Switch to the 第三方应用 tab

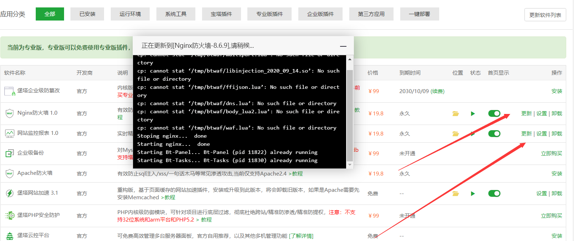[x=371, y=14]
